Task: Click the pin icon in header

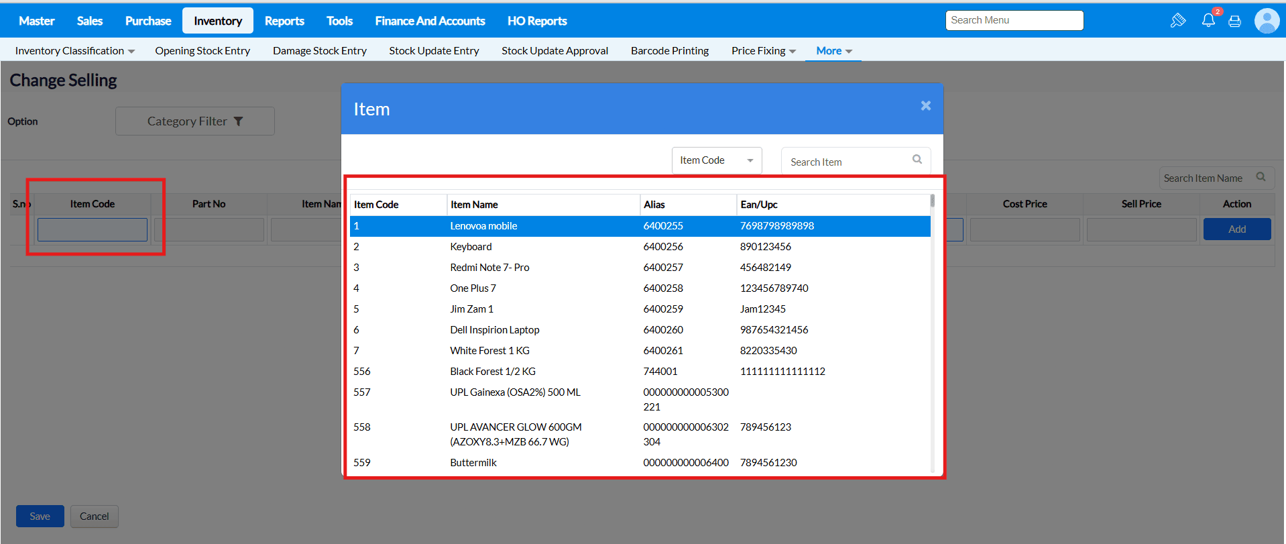Action: point(1177,21)
